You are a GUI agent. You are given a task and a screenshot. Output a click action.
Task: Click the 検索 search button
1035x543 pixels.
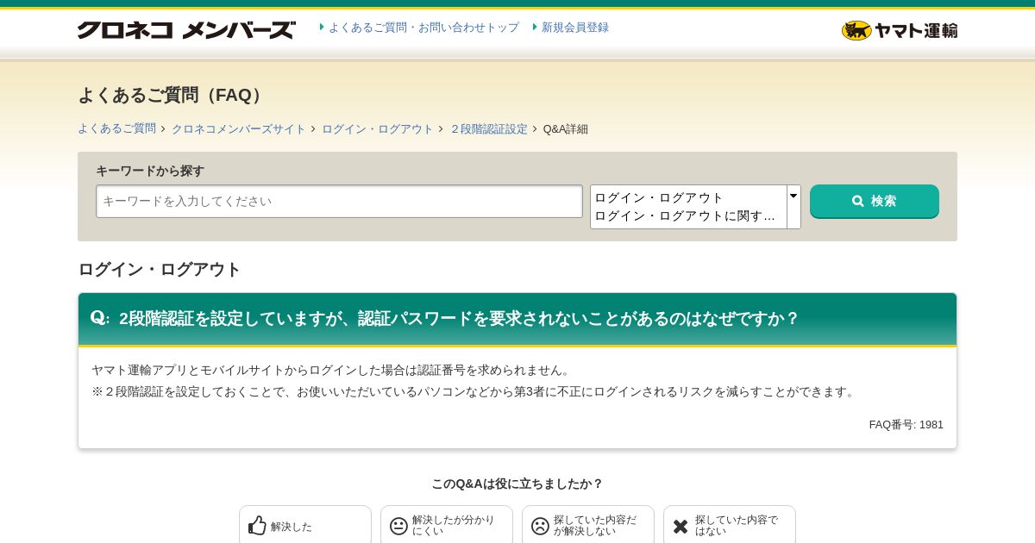click(875, 201)
